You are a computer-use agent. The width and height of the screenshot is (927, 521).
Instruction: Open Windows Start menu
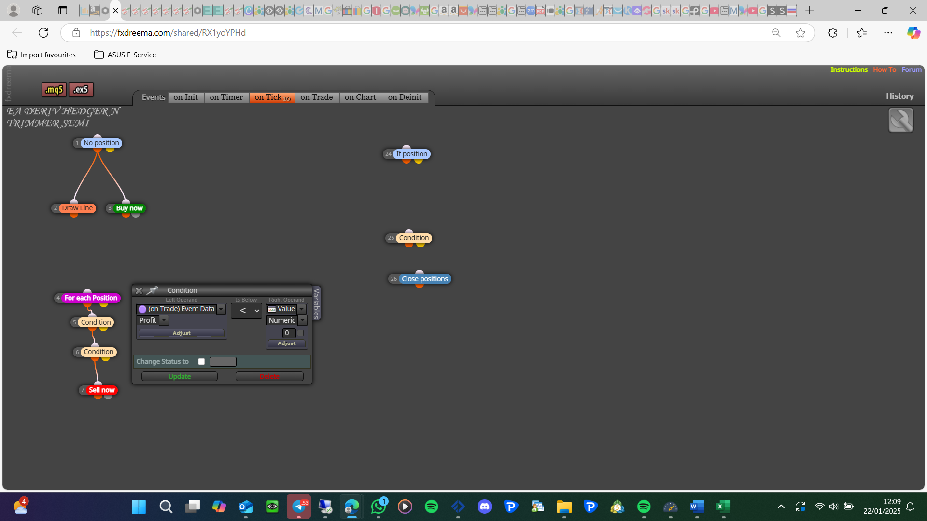[x=139, y=507]
